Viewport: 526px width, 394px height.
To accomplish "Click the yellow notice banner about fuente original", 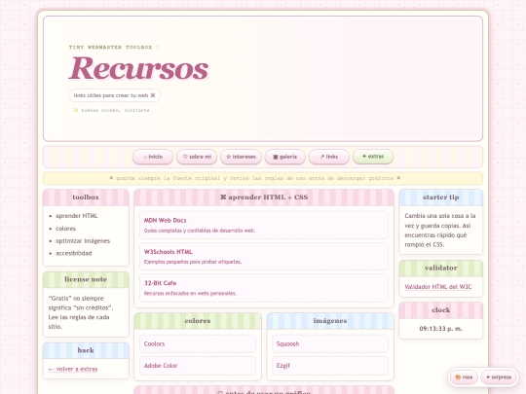I will (263, 178).
